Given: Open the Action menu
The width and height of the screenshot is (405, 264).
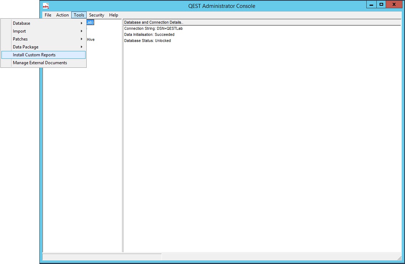Looking at the screenshot, I should click(62, 15).
